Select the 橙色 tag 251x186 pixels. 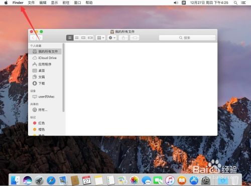click(x=45, y=129)
